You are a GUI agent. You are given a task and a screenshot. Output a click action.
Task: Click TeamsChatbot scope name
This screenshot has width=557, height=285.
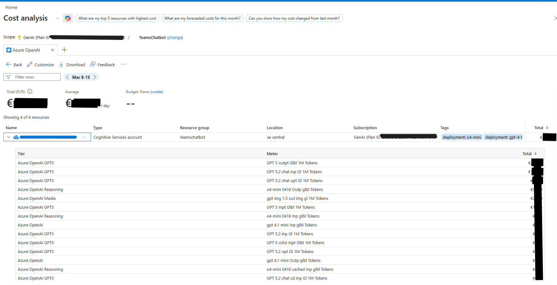152,37
